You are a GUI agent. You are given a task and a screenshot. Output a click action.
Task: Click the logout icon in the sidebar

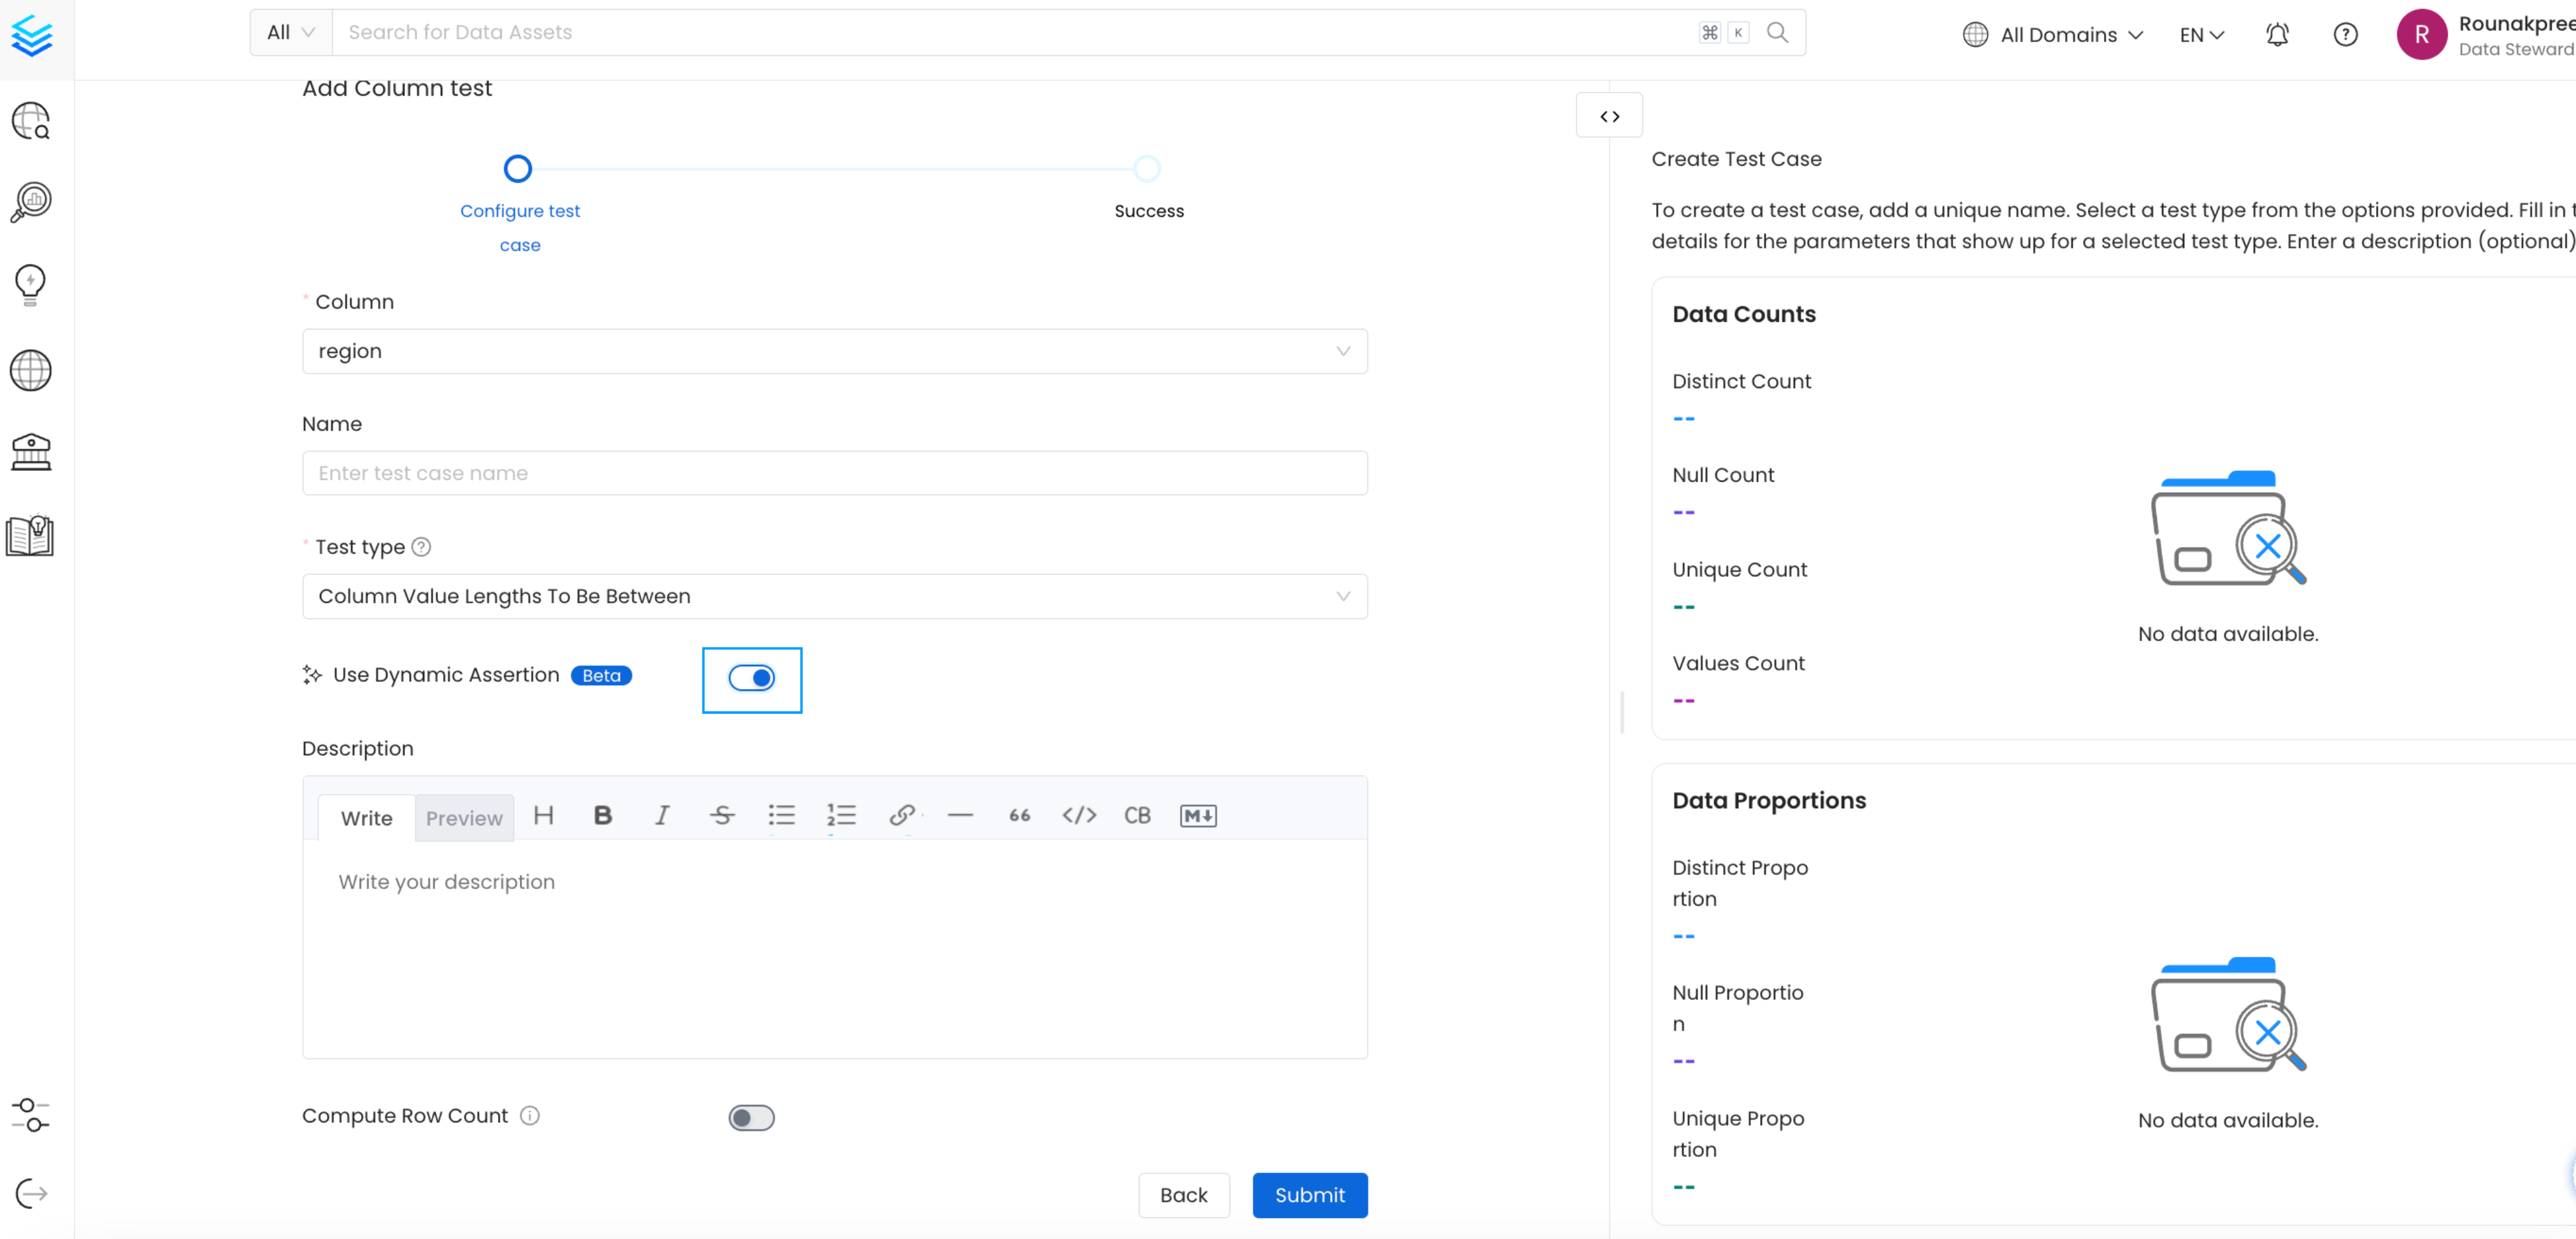30,1193
